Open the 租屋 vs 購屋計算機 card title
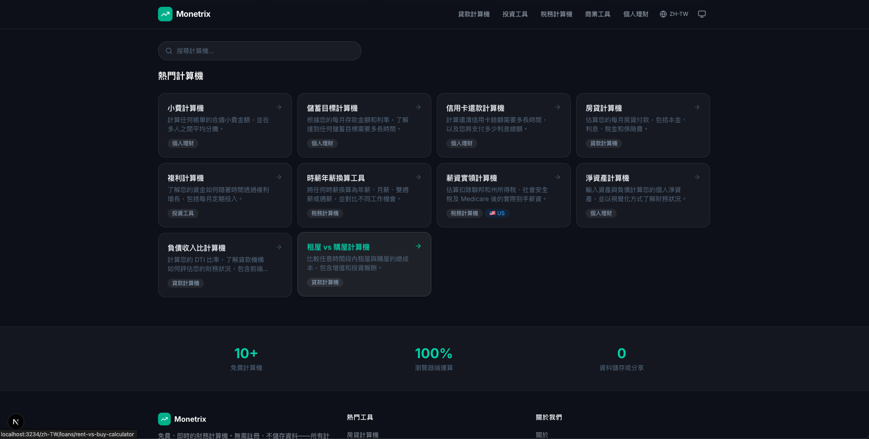 (338, 247)
